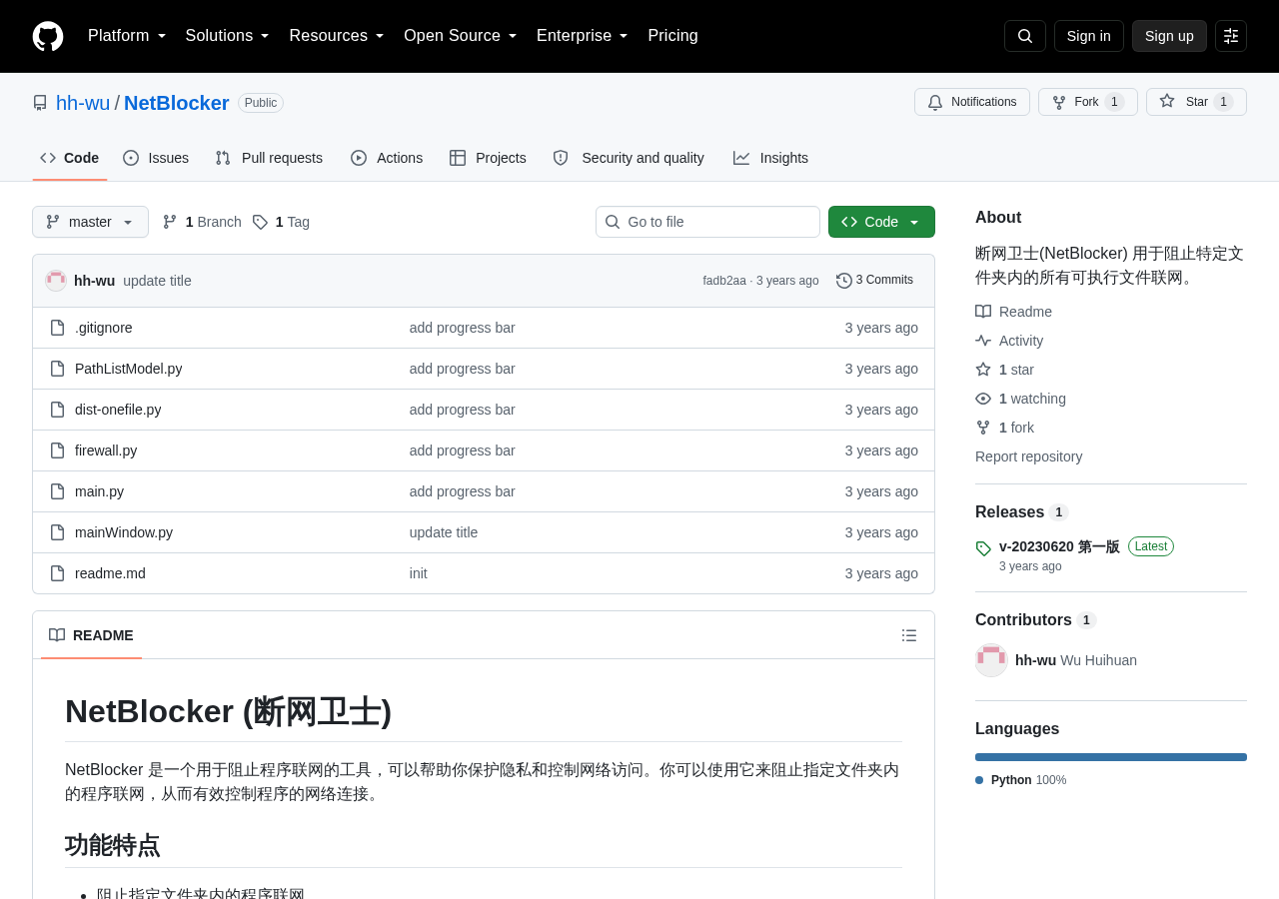Click the book icon beside Readme in About
Viewport: 1279px width, 899px height.
coord(983,312)
